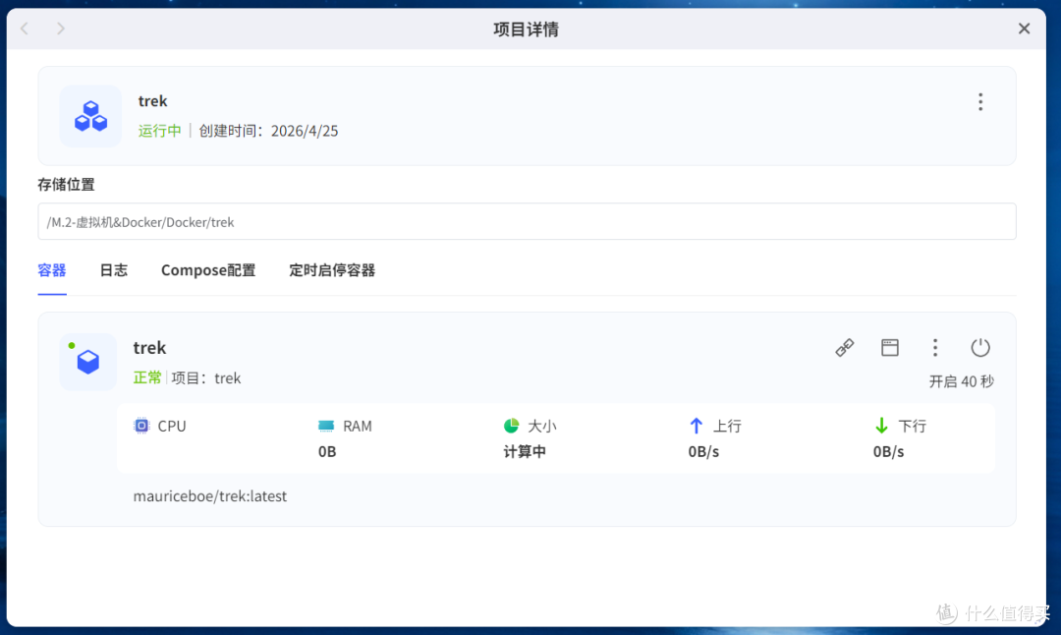The image size is (1061, 635).
Task: Click the trek project stacked-cubes icon
Action: point(90,116)
